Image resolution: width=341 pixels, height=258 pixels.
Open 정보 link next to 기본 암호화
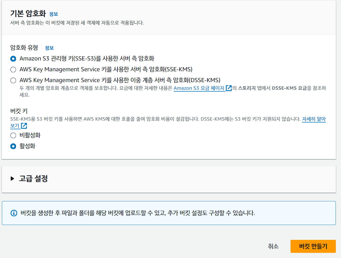coord(53,14)
